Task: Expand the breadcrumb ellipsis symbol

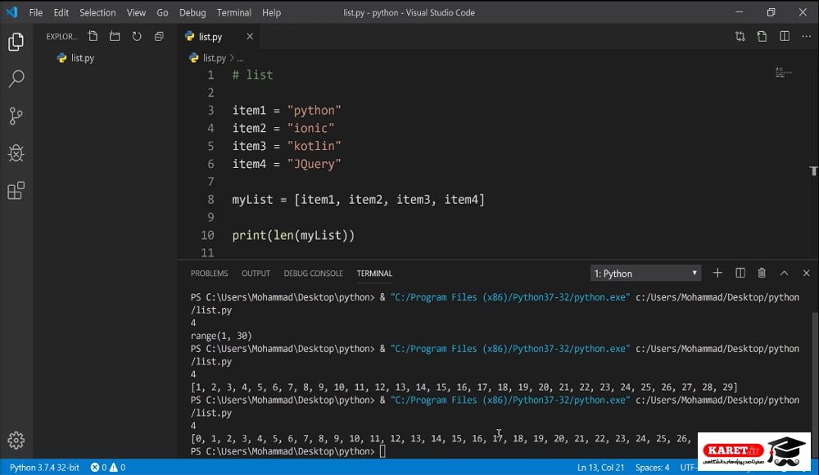Action: tap(240, 58)
